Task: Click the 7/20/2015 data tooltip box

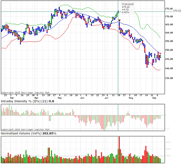Action: point(127,8)
